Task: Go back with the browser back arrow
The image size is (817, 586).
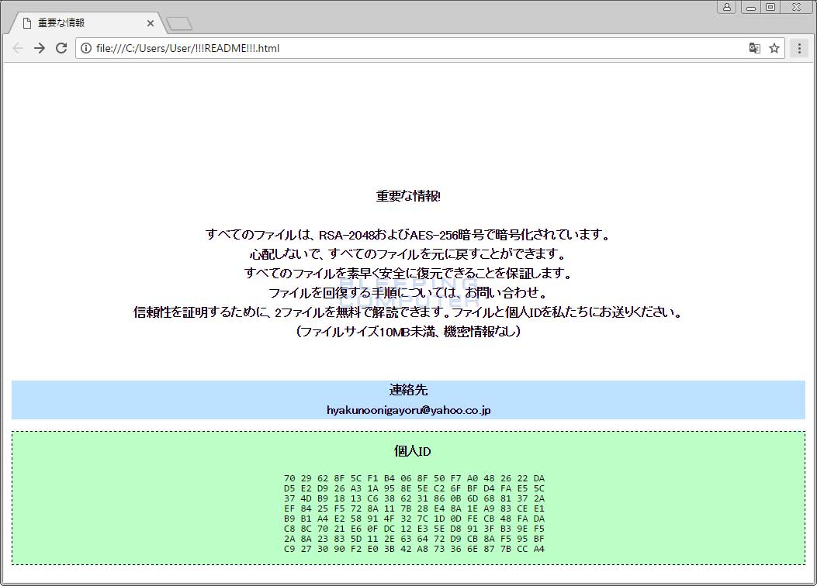Action: click(18, 48)
